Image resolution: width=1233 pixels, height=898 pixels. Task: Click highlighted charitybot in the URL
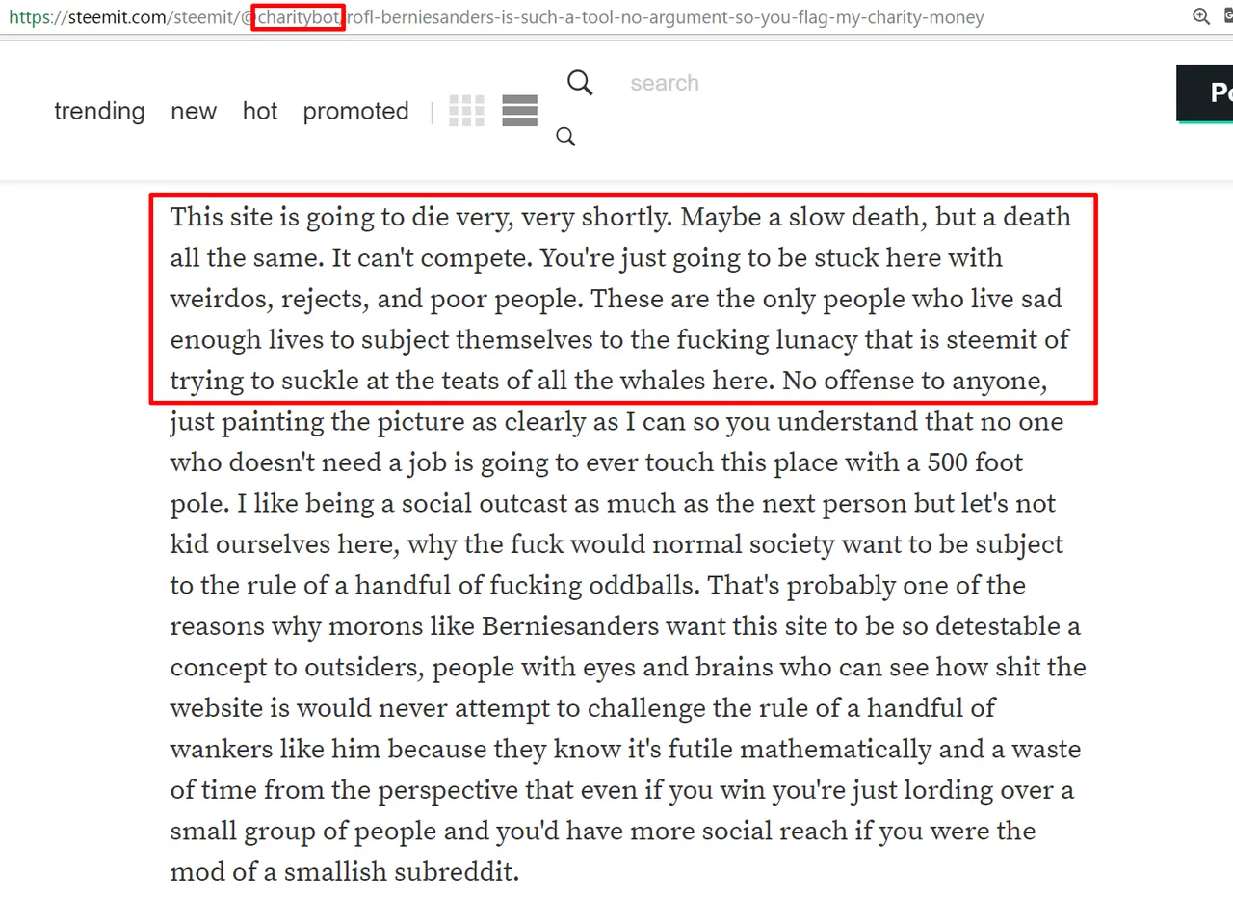coord(299,17)
